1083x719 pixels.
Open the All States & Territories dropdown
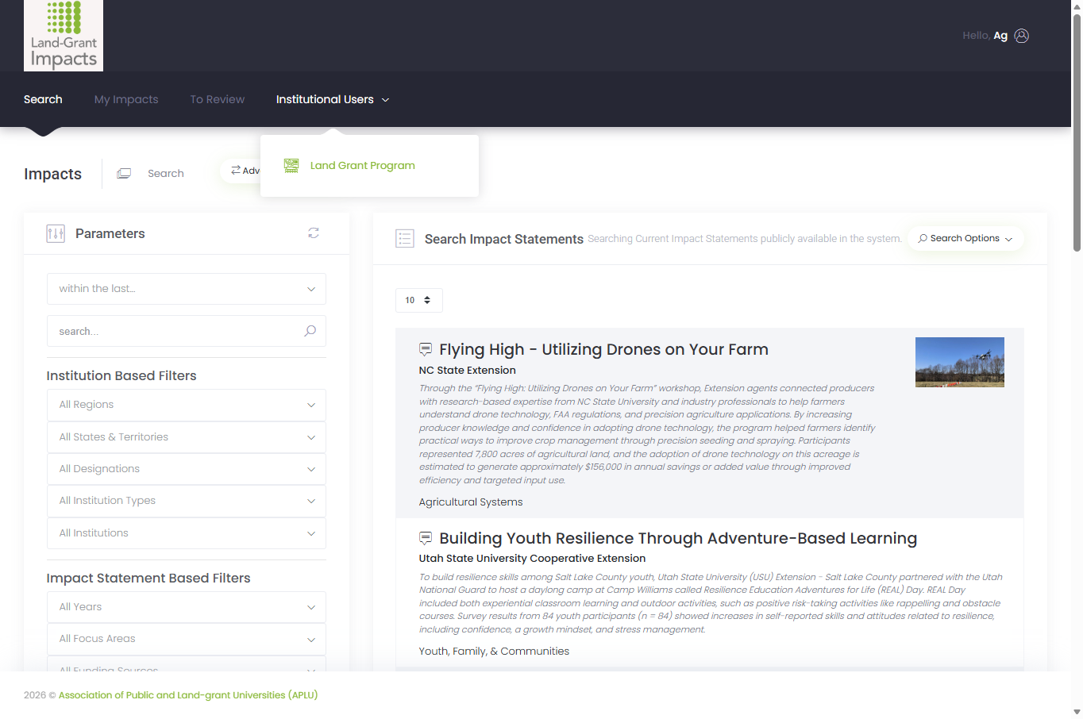tap(187, 437)
